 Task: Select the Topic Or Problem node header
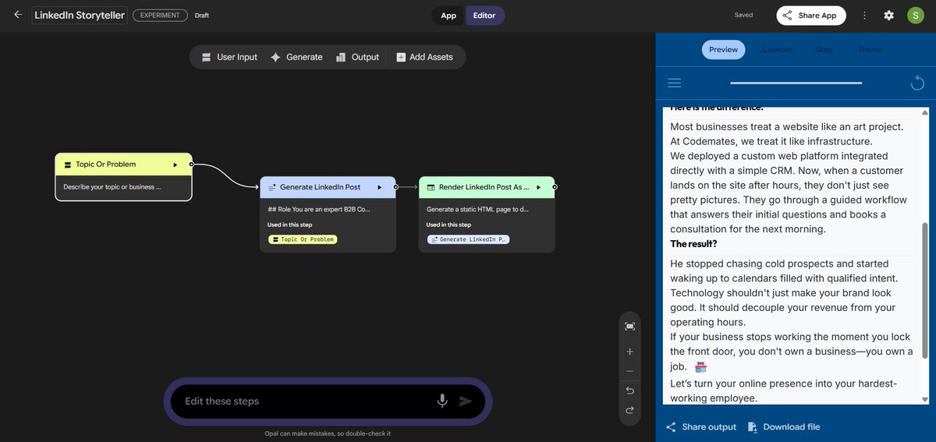[x=123, y=164]
